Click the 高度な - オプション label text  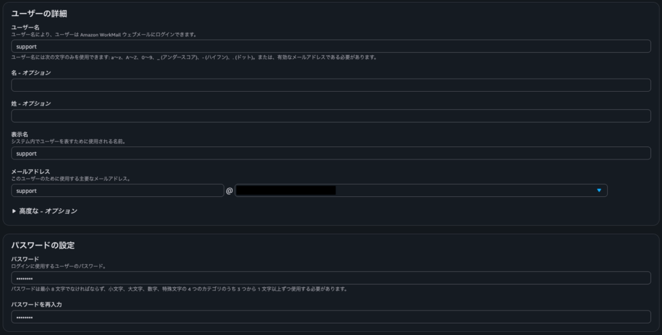tap(48, 211)
